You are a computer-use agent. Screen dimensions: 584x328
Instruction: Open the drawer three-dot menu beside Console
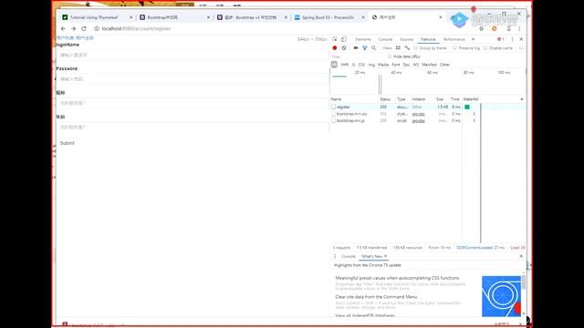tap(335, 256)
